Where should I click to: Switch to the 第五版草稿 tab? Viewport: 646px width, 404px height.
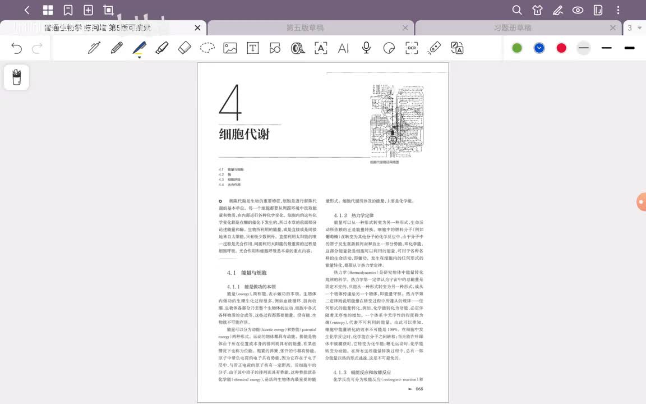coord(305,27)
